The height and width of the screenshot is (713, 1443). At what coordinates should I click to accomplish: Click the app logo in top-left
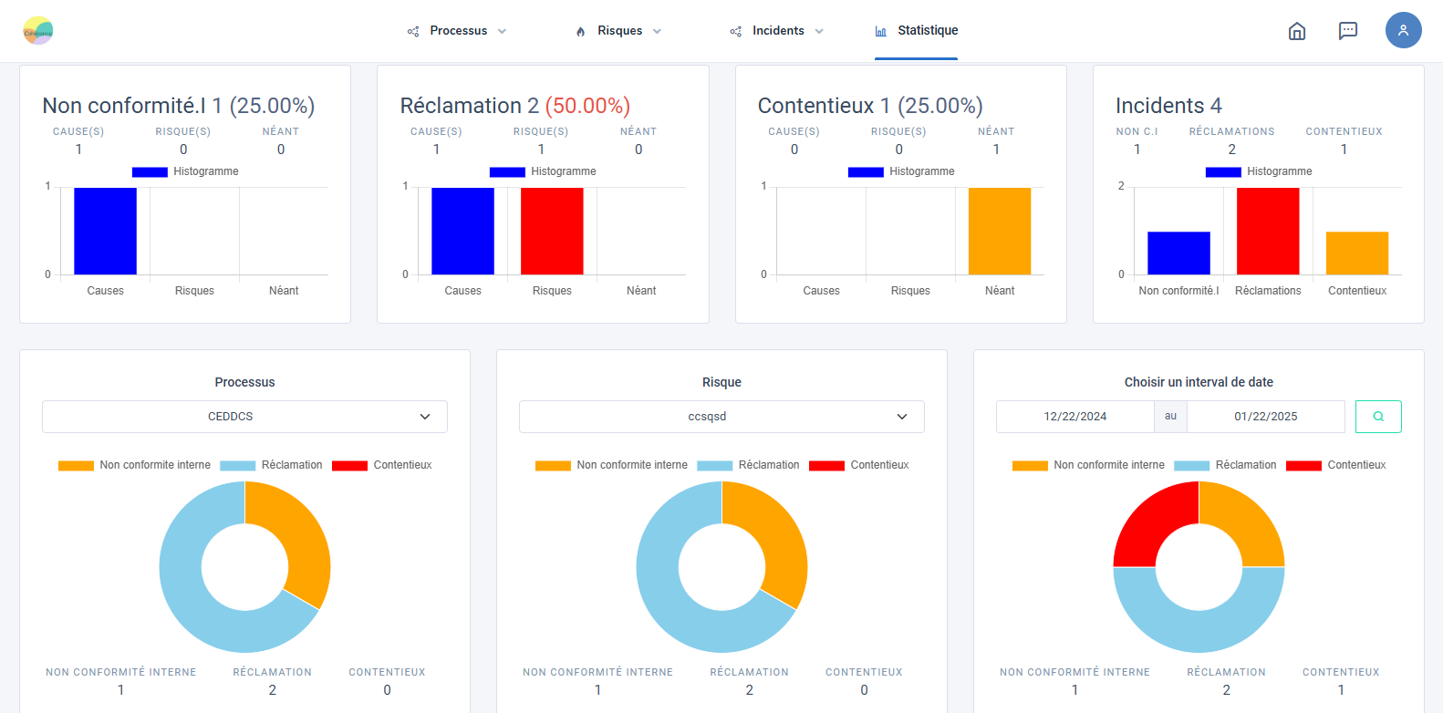click(x=38, y=31)
